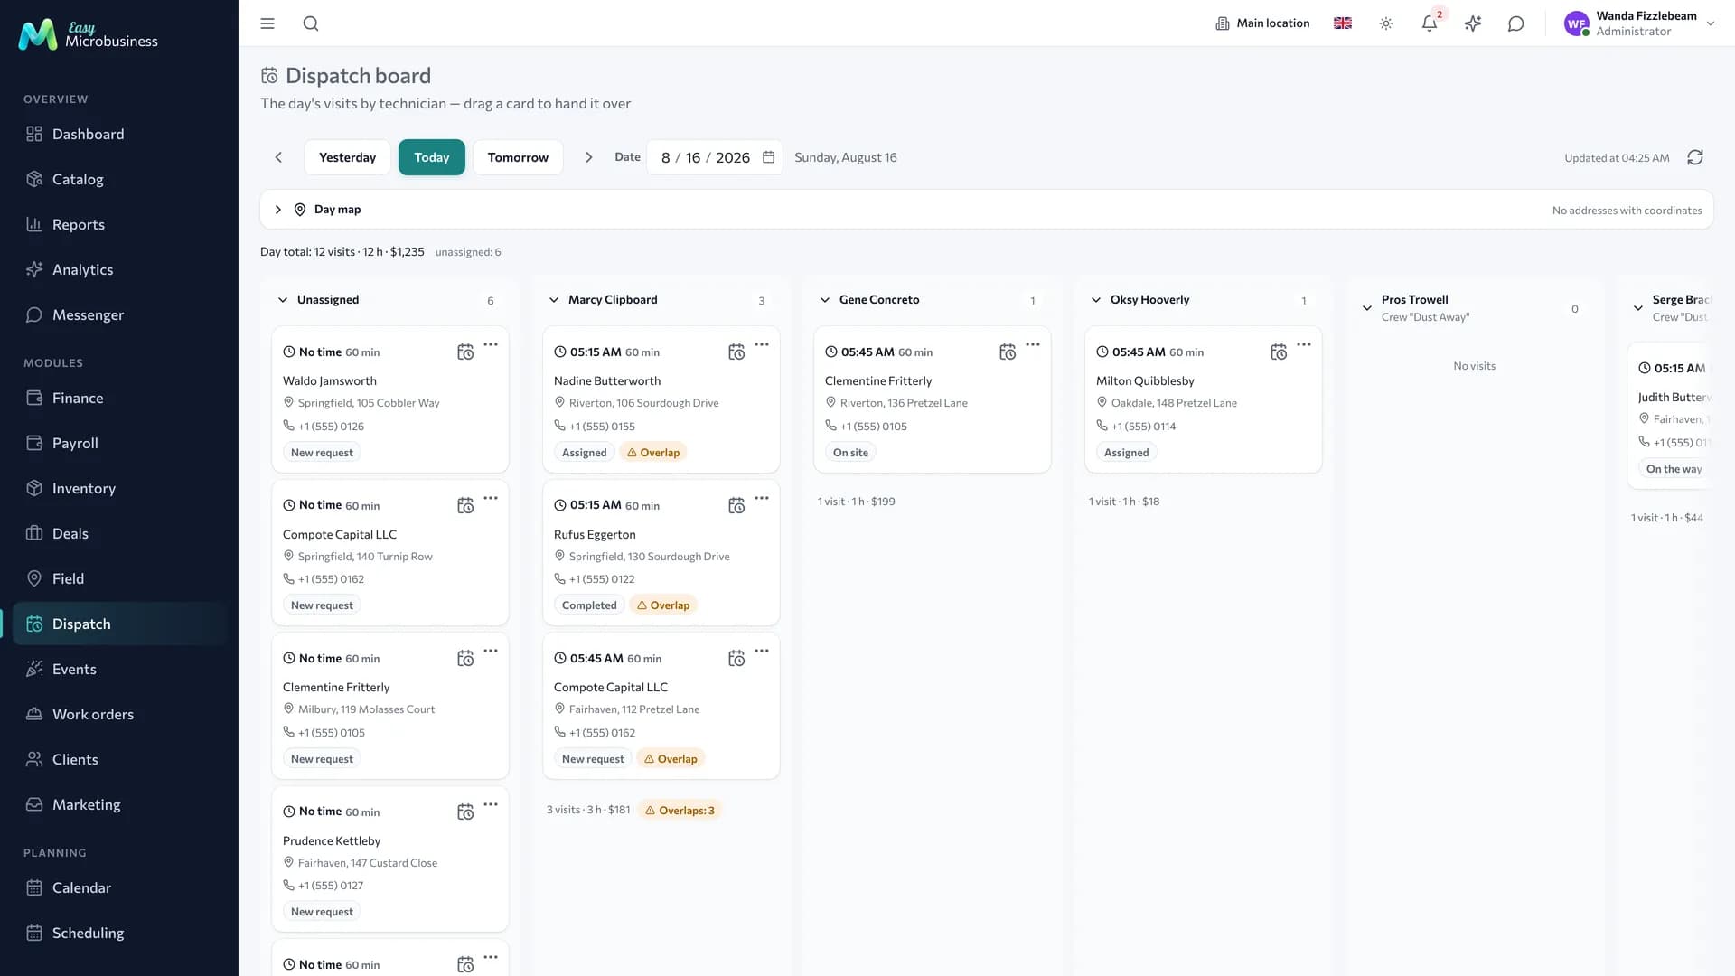The width and height of the screenshot is (1735, 976).
Task: Collapse Pros Trowell column
Action: pyautogui.click(x=1367, y=308)
